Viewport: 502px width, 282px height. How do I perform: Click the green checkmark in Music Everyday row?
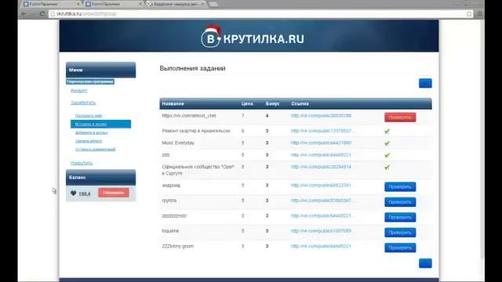(x=387, y=143)
